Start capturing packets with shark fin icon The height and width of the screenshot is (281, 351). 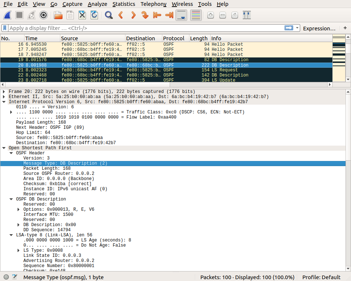tap(7, 15)
